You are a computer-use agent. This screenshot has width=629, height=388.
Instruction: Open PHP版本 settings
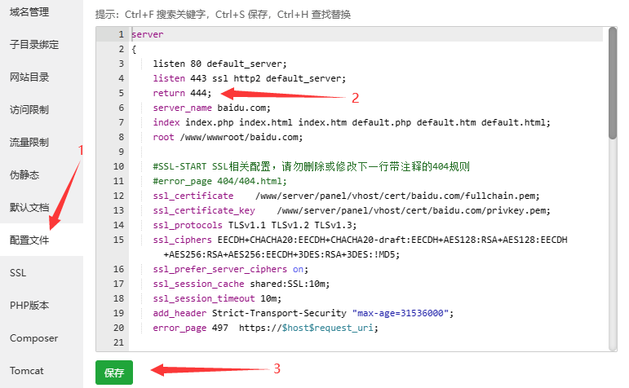29,306
